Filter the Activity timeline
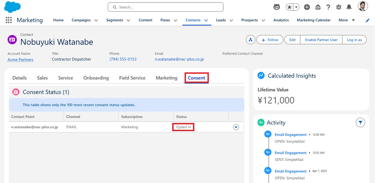This screenshot has width=375, height=183. point(360,123)
